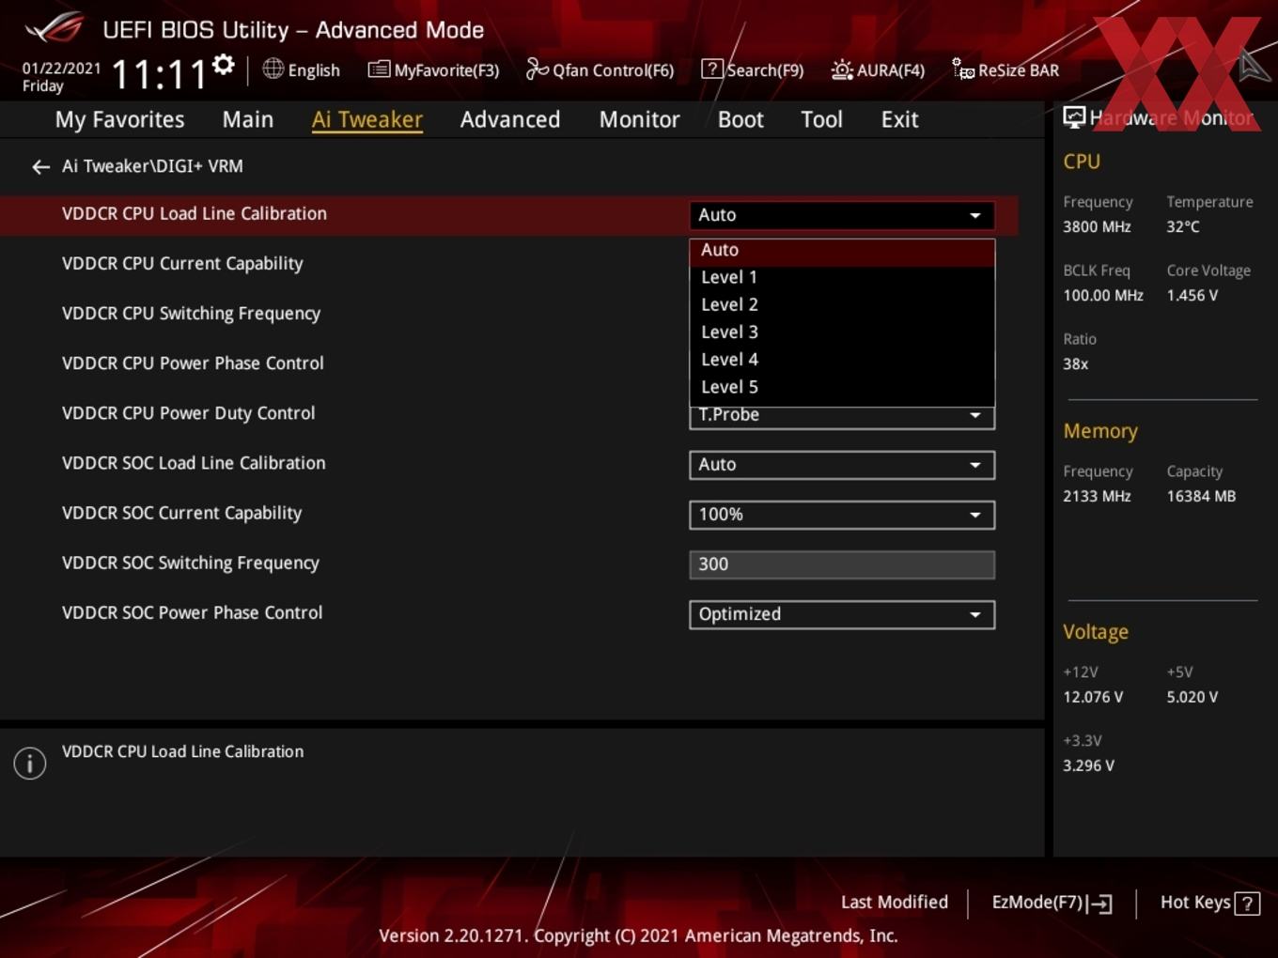Click Core Voltage value 1.456 V

(1192, 296)
